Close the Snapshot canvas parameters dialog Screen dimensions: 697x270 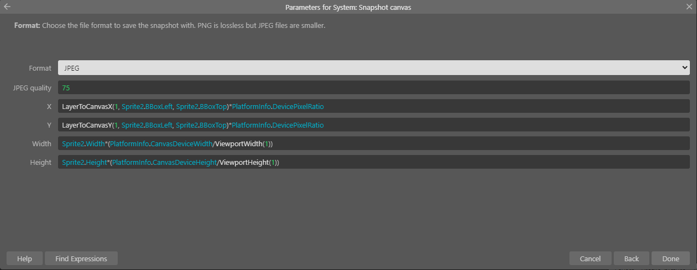[x=689, y=7]
